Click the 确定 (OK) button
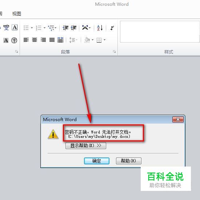Image resolution: width=200 pixels, height=200 pixels. point(97,161)
